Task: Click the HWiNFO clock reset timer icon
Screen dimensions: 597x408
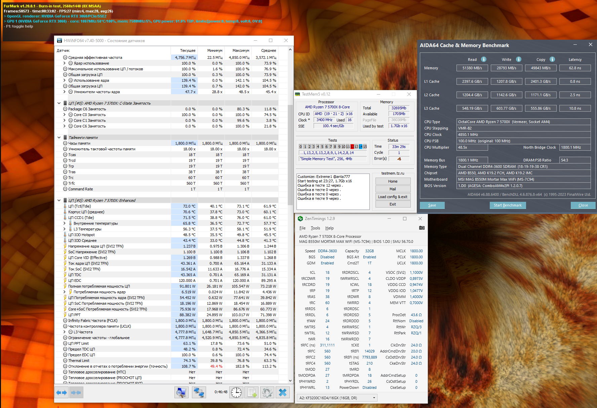Action: (236, 393)
